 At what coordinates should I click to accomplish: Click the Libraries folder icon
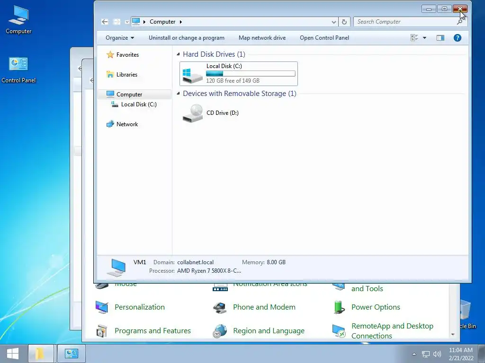pos(110,74)
